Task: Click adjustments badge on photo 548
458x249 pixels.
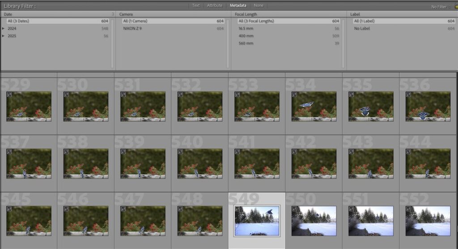Action: [180, 209]
